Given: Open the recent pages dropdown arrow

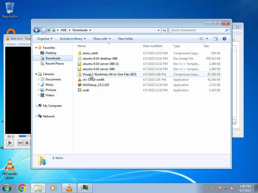Looking at the screenshot, I should point(49,30).
